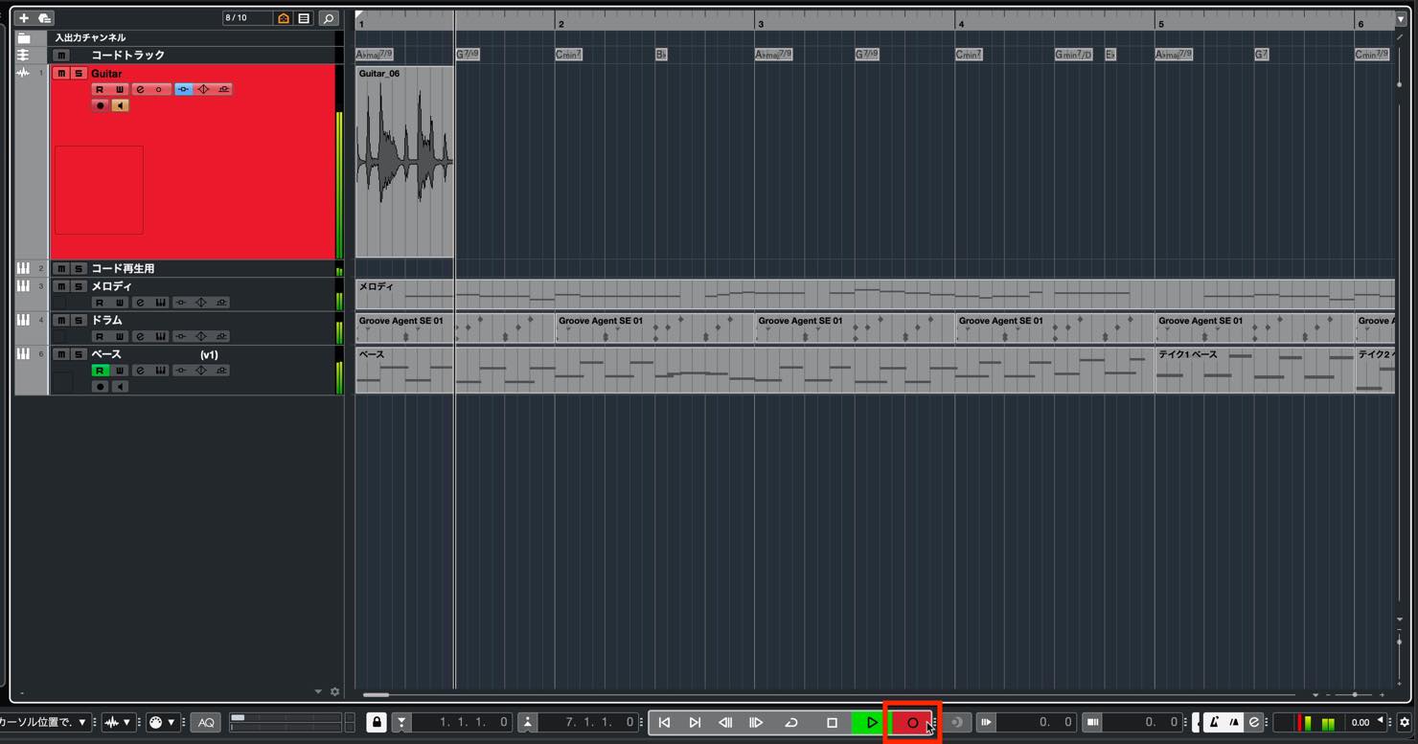Open the MIDI record mode dropdown

click(x=163, y=722)
